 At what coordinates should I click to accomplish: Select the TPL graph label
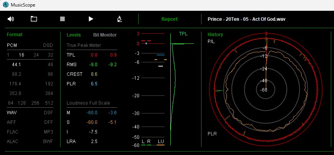point(183,34)
